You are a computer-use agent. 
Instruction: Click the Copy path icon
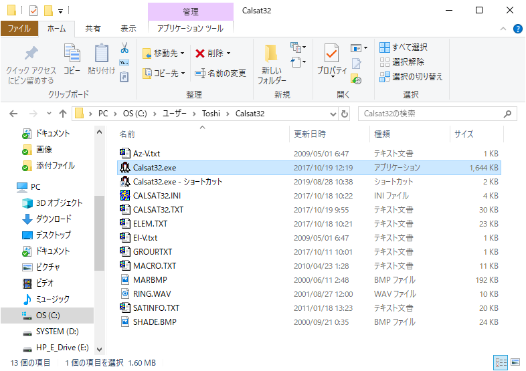pyautogui.click(x=124, y=63)
